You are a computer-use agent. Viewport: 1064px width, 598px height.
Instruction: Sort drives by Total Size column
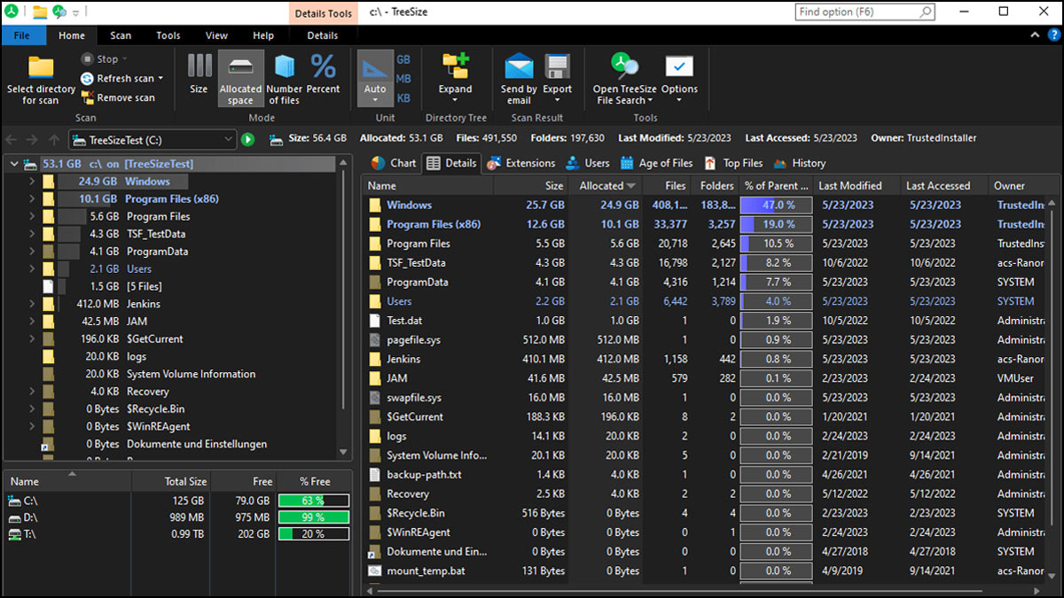(x=171, y=482)
